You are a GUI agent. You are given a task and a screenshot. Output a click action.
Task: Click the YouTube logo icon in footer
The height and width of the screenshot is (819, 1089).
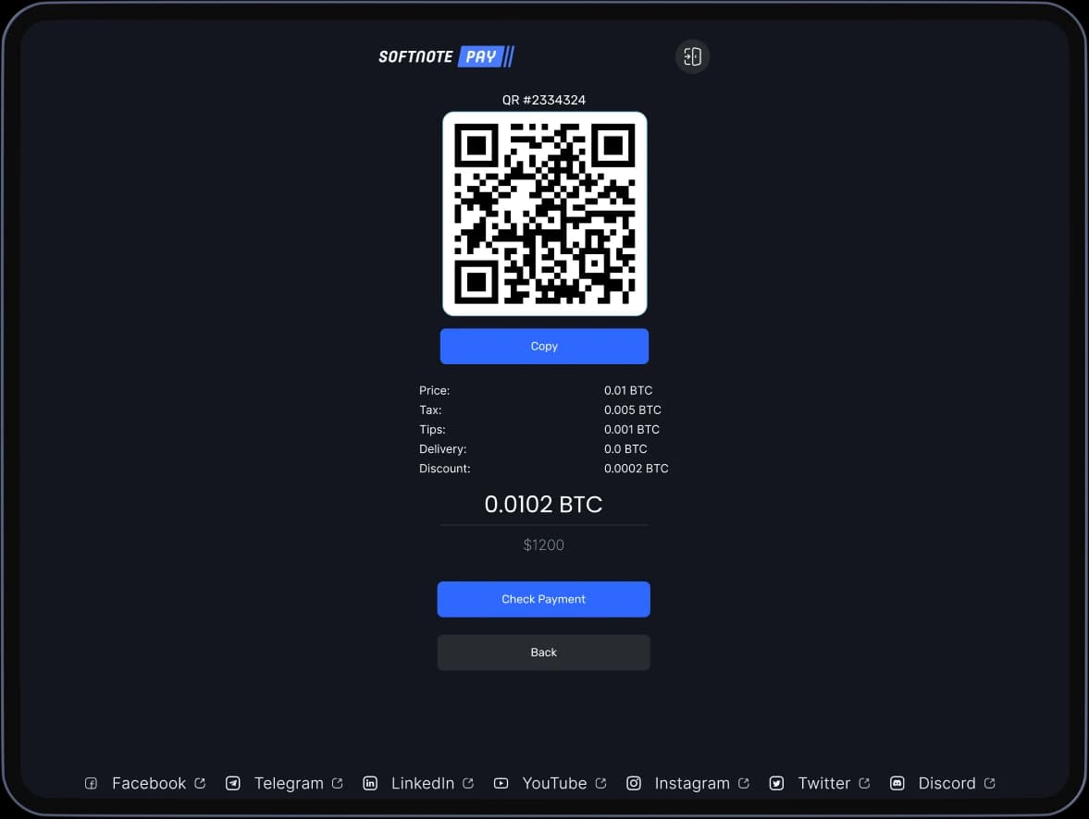(501, 784)
